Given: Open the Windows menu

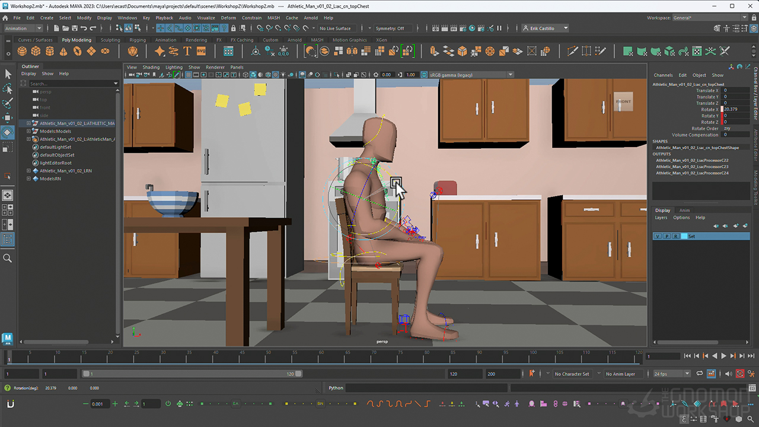Looking at the screenshot, I should [127, 17].
